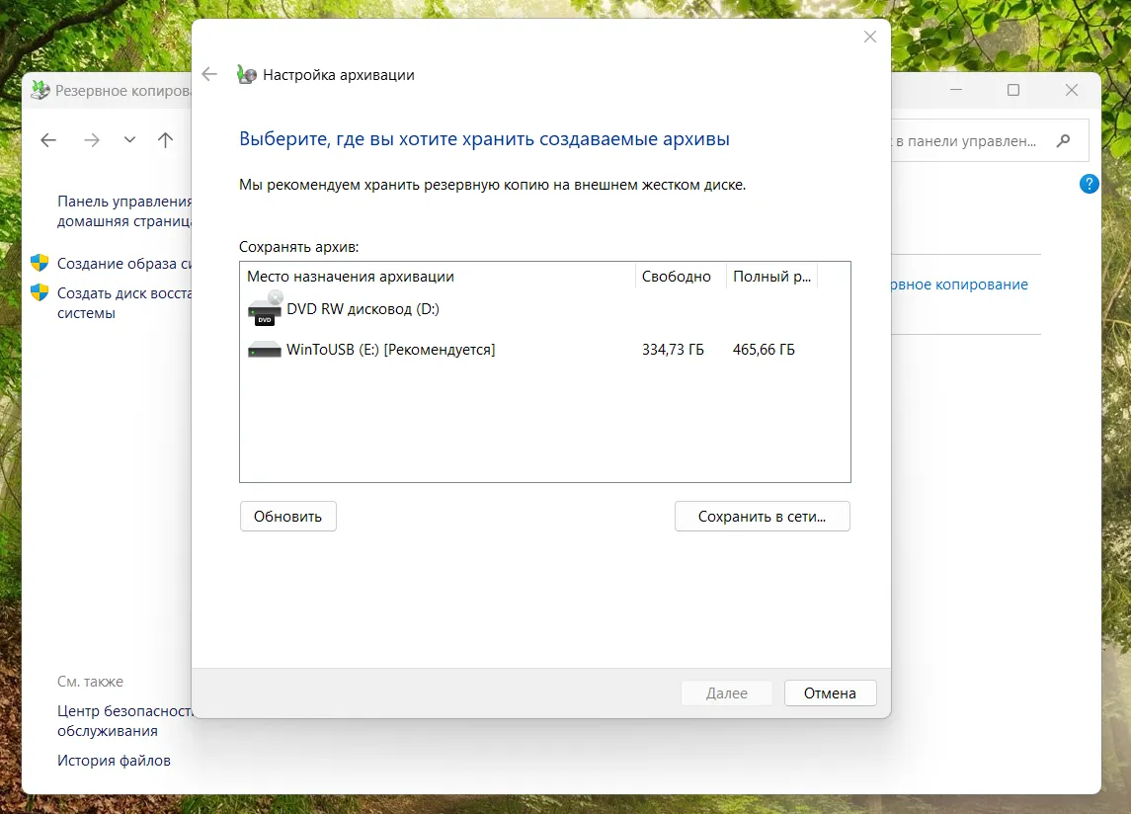Image resolution: width=1131 pixels, height=814 pixels.
Task: Open the "Панель управления — домашняя страница" link
Action: pos(124,211)
